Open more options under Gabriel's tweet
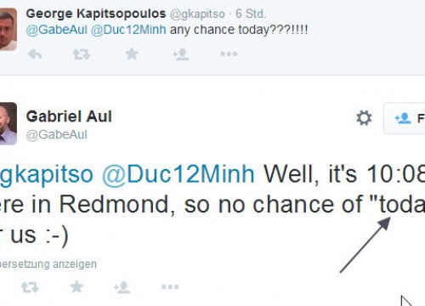Screen dimensions: 425x306 pos(170,286)
